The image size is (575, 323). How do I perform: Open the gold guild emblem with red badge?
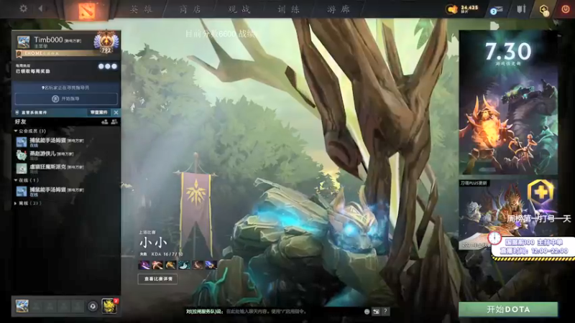click(x=109, y=306)
